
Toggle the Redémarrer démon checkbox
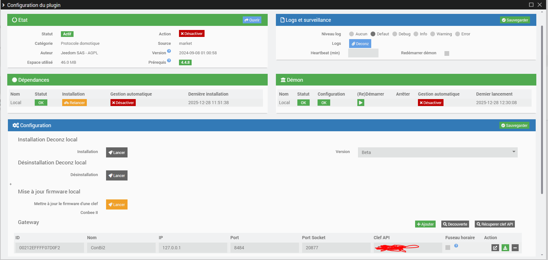(447, 53)
